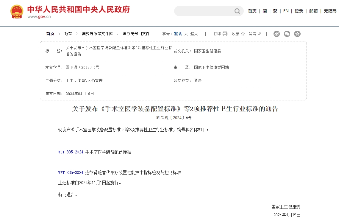339x224 pixels.
Task: Share to Weibo via icon
Action: tap(276, 34)
